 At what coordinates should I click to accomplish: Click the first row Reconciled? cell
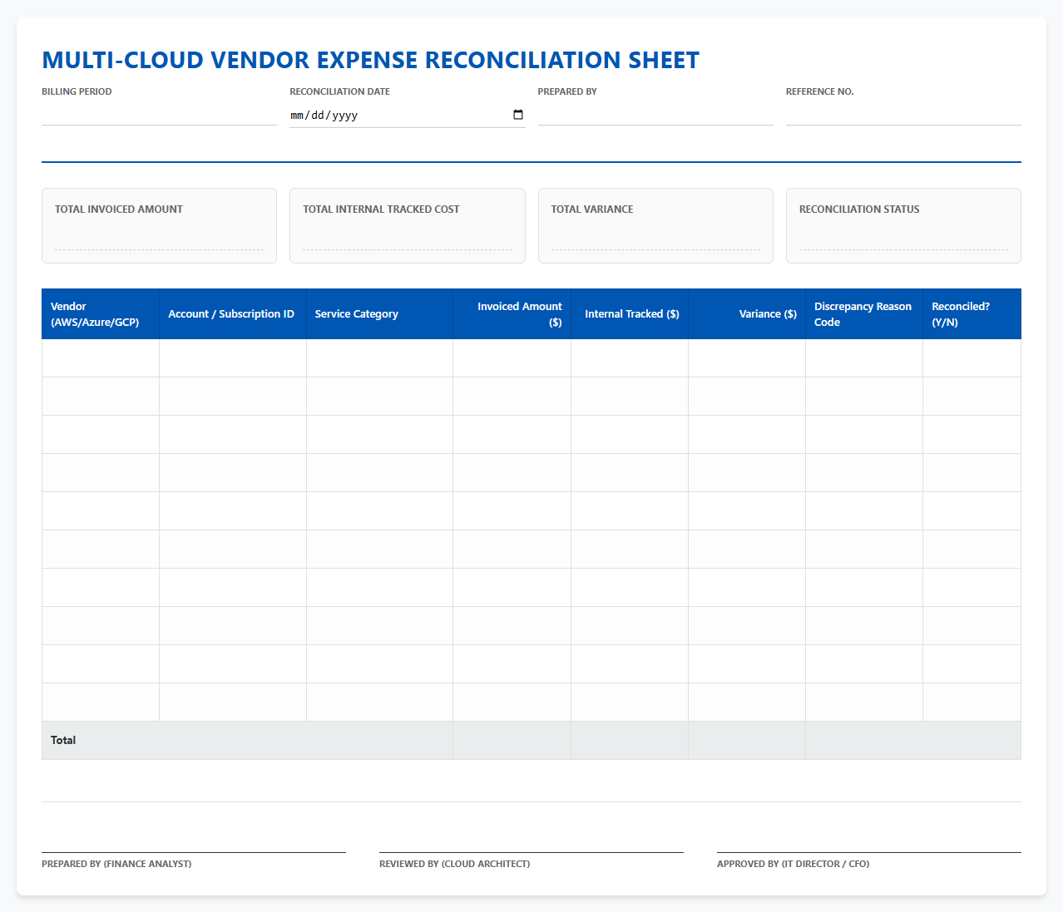pyautogui.click(x=972, y=358)
